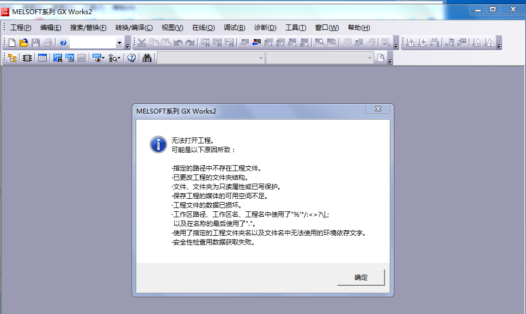Click the binoculars search icon
The height and width of the screenshot is (314, 526).
coord(147,58)
